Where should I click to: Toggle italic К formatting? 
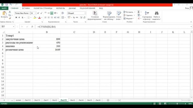point(19,17)
